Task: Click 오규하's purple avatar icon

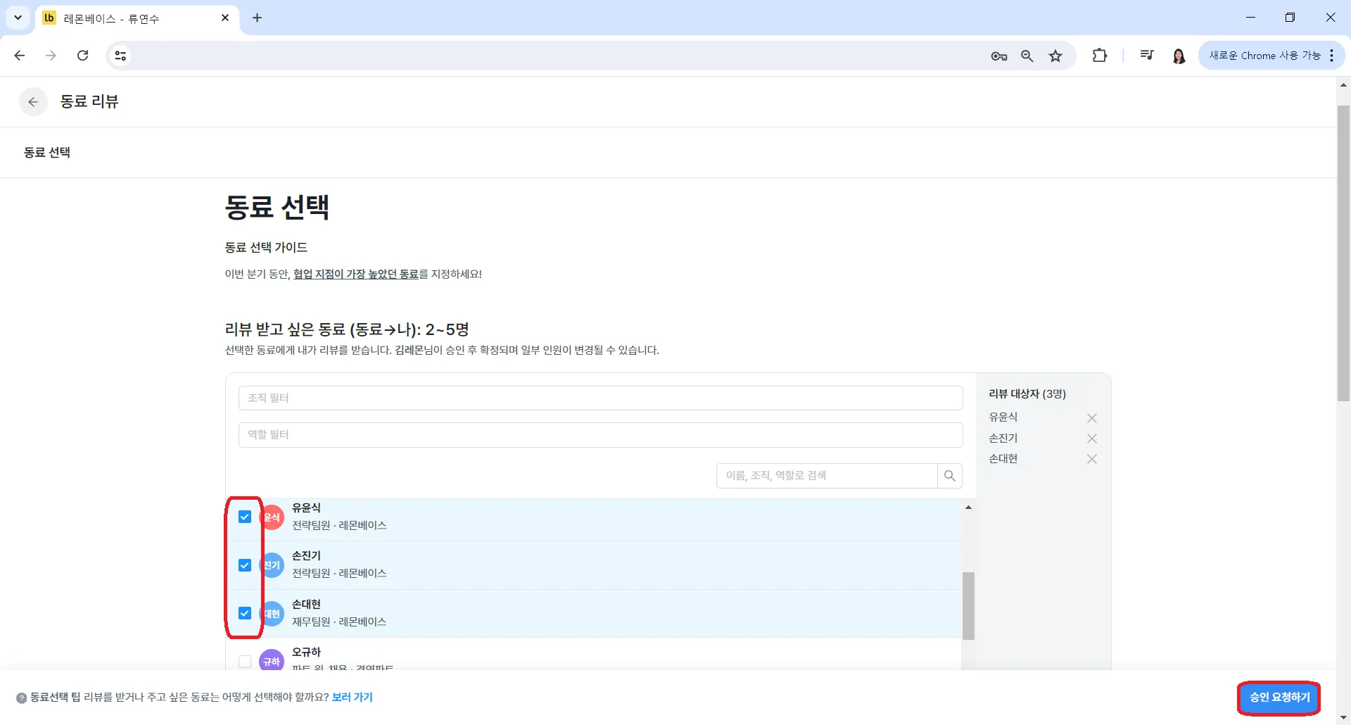Action: tap(272, 662)
